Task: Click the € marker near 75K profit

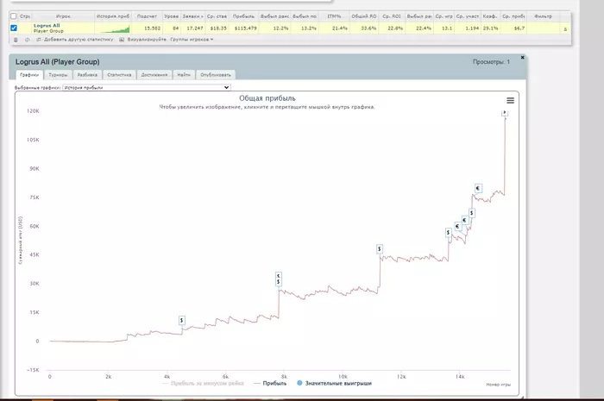Action: pos(478,188)
